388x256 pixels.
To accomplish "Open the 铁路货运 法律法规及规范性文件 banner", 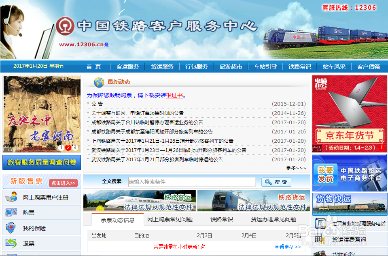I will coord(254,200).
